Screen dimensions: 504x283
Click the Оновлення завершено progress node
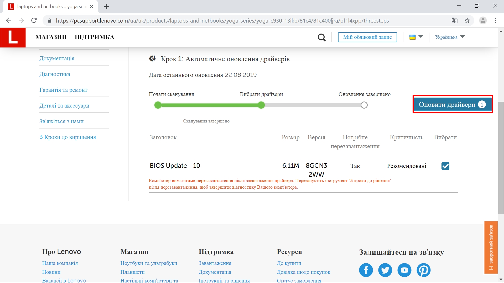364,105
